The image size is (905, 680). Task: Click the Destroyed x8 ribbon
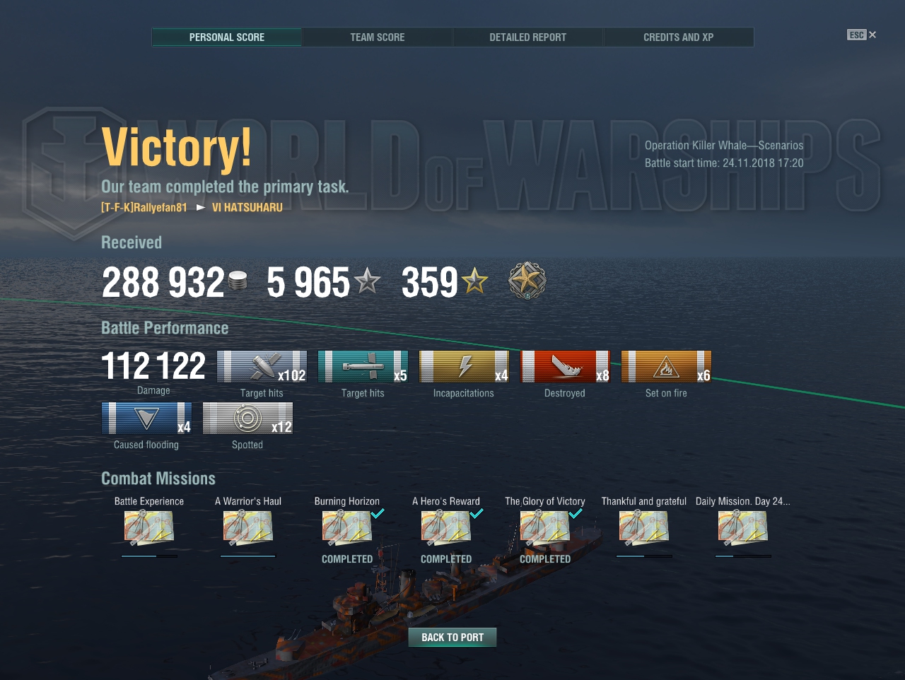[565, 367]
